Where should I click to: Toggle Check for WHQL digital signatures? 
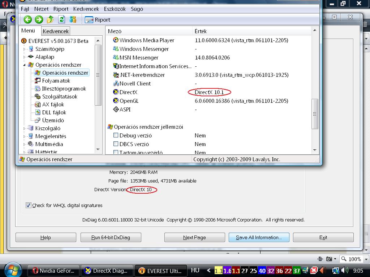click(28, 205)
